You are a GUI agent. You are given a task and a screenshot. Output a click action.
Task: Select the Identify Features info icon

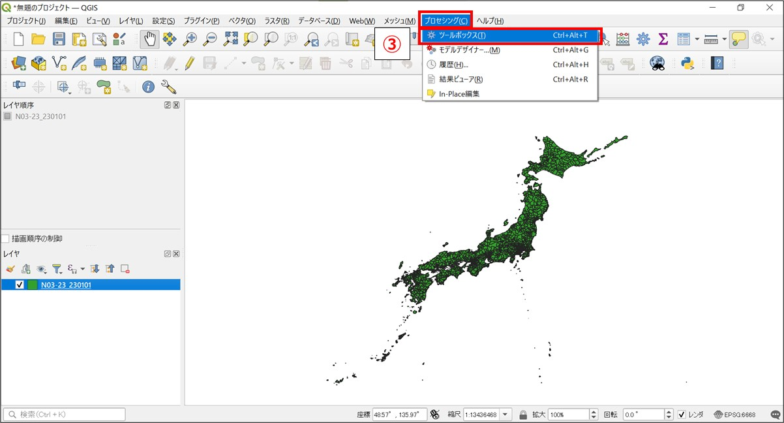point(149,87)
